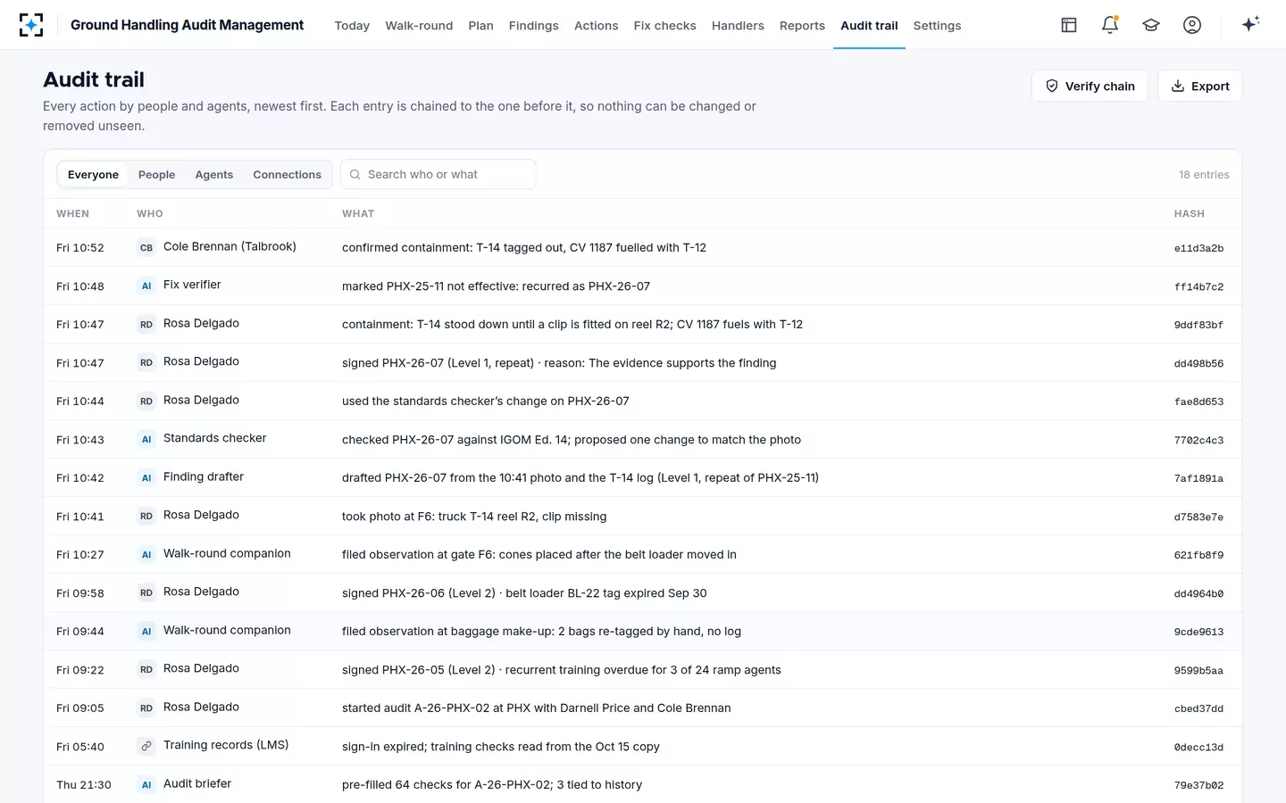Open the graduation cap learning icon
This screenshot has height=803, width=1286.
point(1151,25)
